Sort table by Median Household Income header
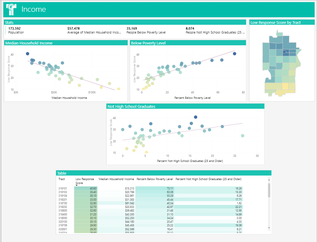317x242 pixels. tap(116, 179)
